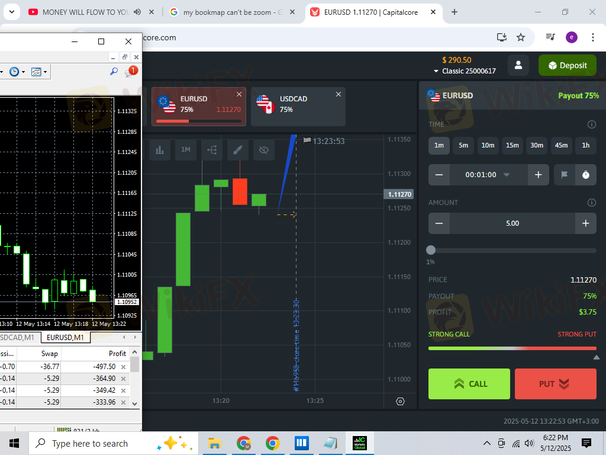Click MetaTrader search magnifier icon
Viewport: 606px width, 455px height.
[114, 71]
